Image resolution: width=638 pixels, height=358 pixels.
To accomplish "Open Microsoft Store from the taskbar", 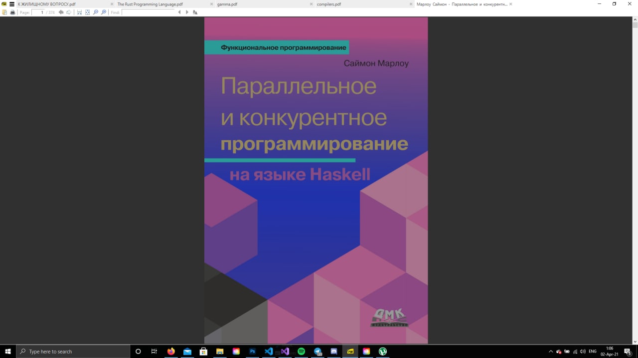I will (x=203, y=351).
